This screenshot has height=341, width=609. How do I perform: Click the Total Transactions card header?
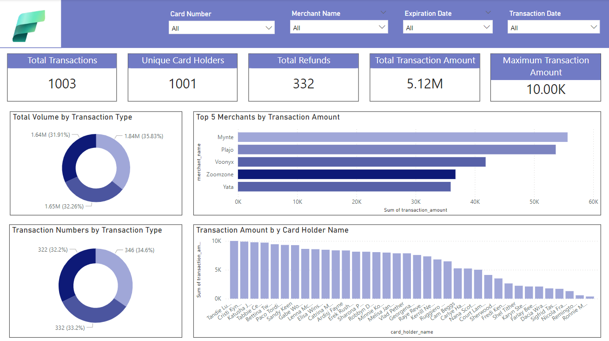coord(62,60)
